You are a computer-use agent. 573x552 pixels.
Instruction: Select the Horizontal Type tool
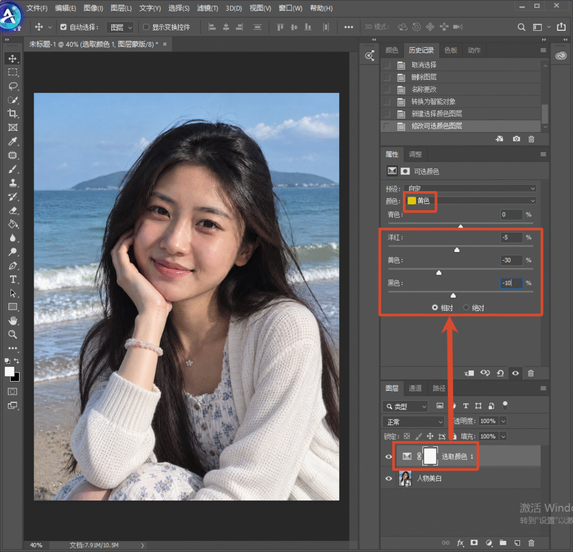pos(13,280)
